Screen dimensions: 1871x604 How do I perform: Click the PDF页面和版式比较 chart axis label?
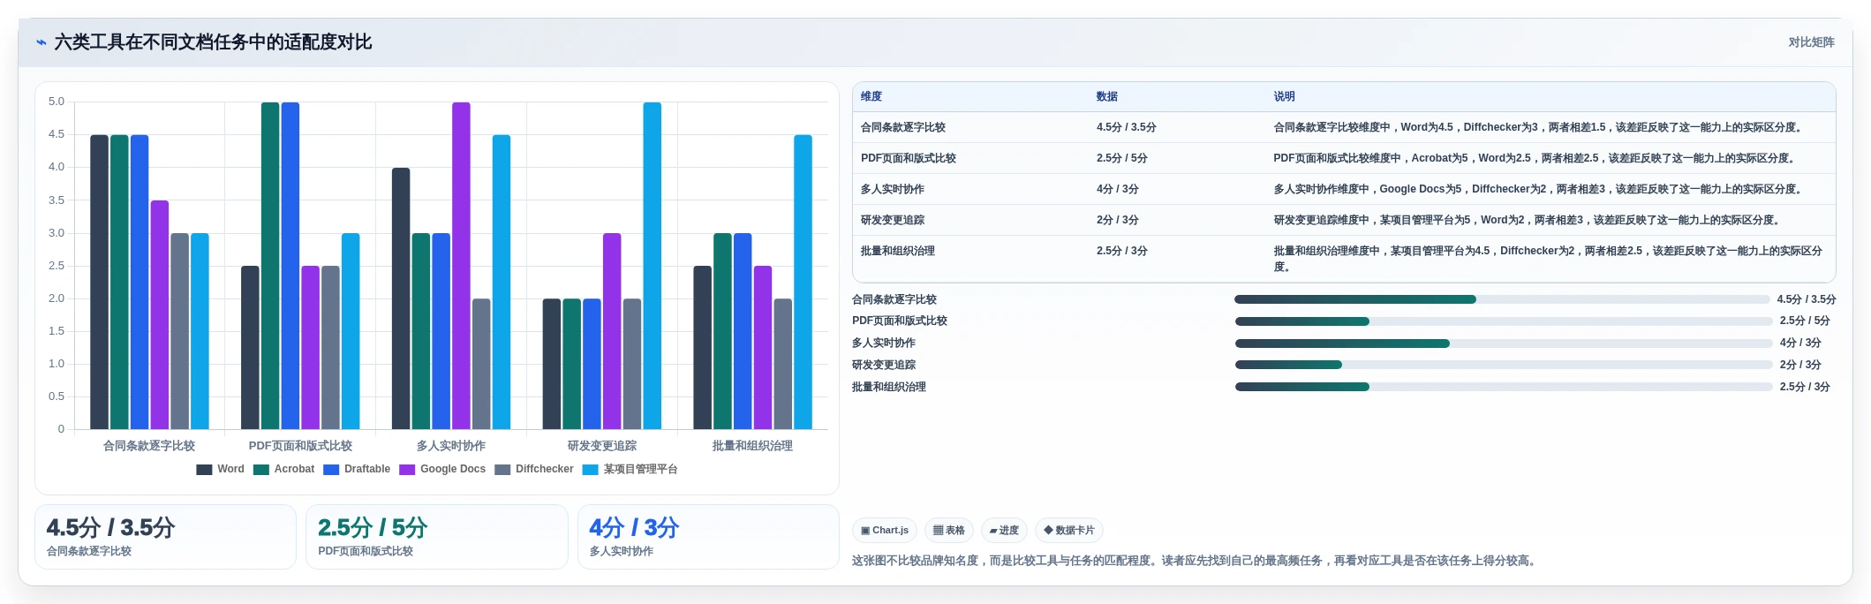[x=300, y=446]
